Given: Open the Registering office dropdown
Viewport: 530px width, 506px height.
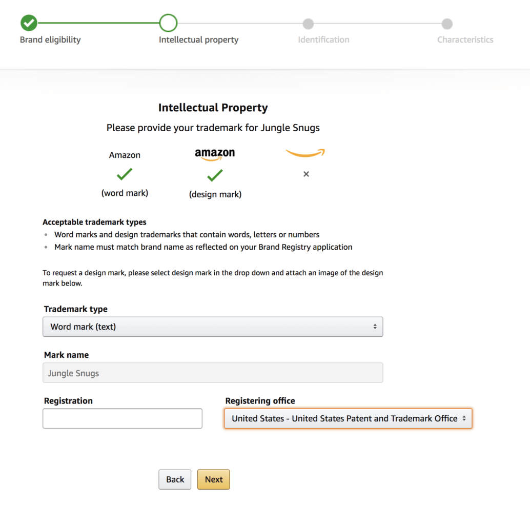Looking at the screenshot, I should pos(348,418).
